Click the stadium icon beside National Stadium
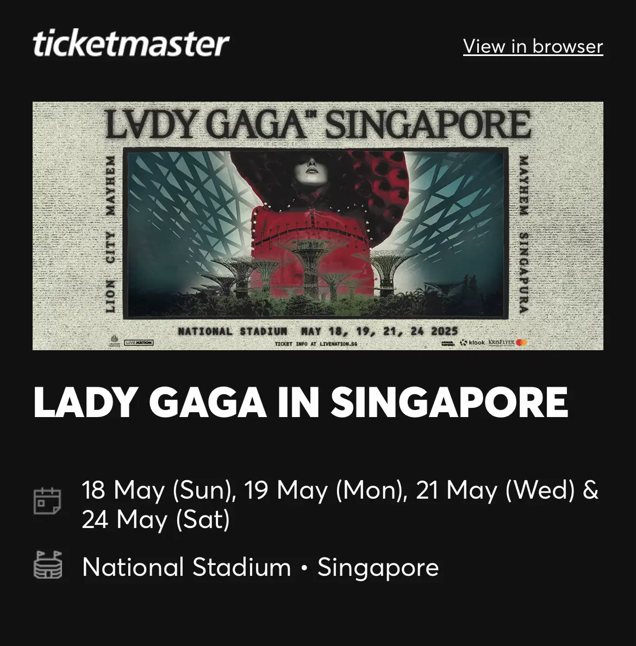The image size is (636, 646). pos(48,565)
